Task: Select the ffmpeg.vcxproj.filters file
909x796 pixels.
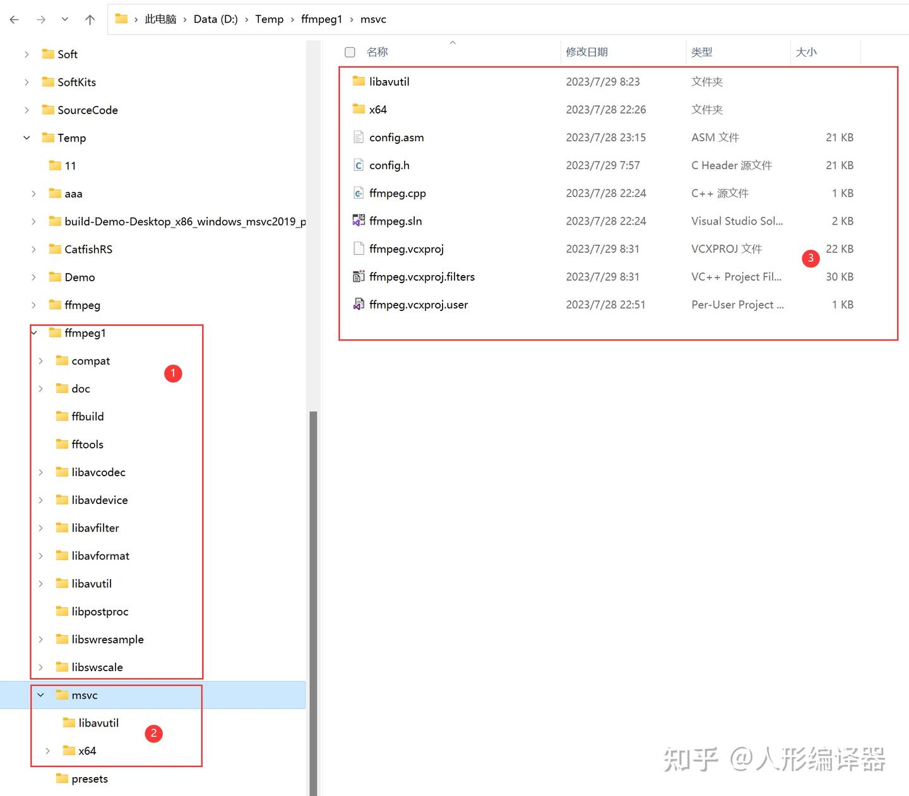Action: (x=422, y=276)
